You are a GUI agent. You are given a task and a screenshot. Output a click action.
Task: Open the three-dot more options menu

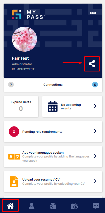tap(93, 13)
